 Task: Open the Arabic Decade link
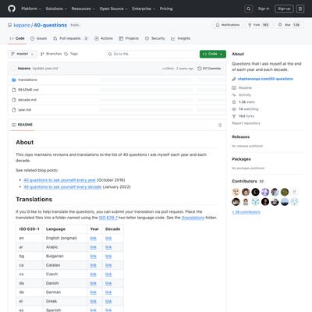point(108,247)
